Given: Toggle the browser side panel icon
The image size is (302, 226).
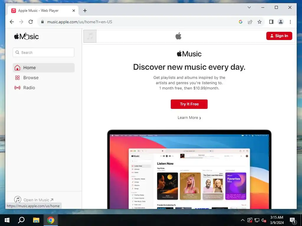Looking at the screenshot, I should click(x=271, y=22).
